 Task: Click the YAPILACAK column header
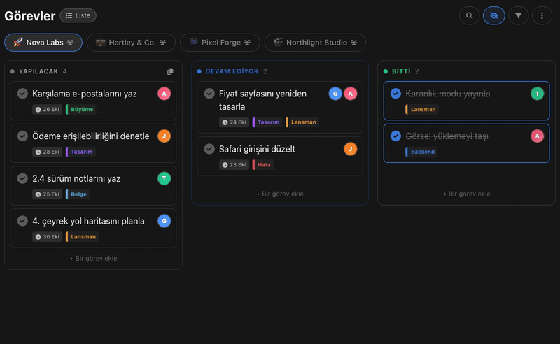click(x=38, y=71)
